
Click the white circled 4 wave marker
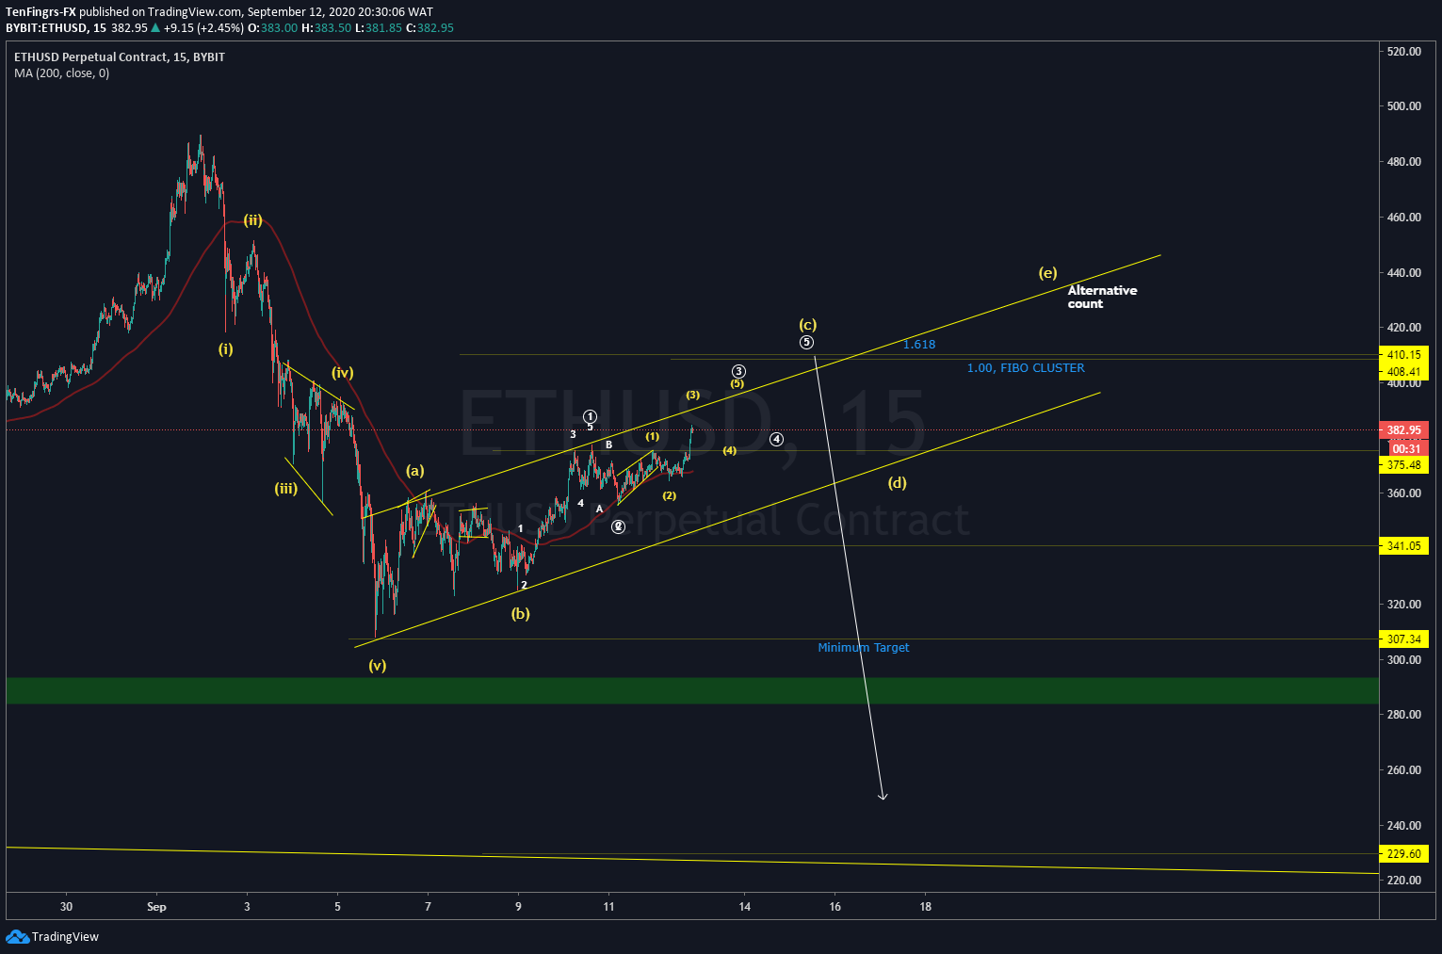pyautogui.click(x=776, y=440)
